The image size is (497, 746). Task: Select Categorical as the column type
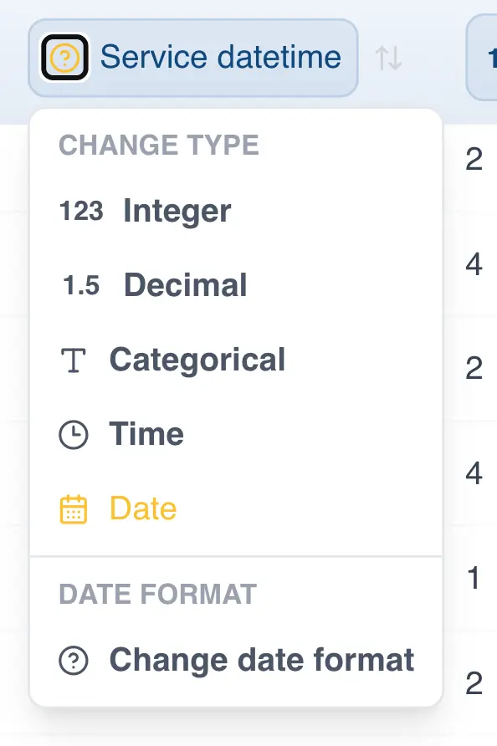(197, 360)
